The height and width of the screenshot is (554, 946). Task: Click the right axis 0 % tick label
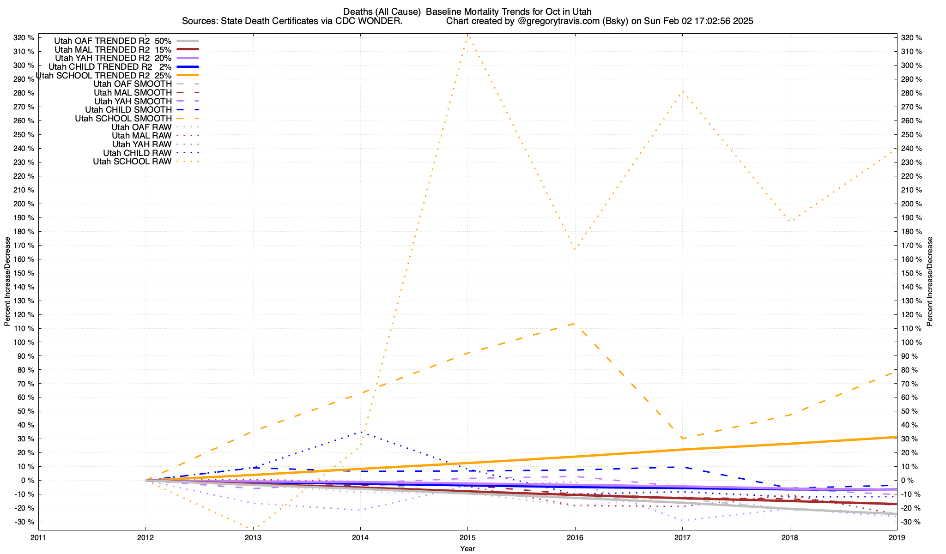coord(908,481)
